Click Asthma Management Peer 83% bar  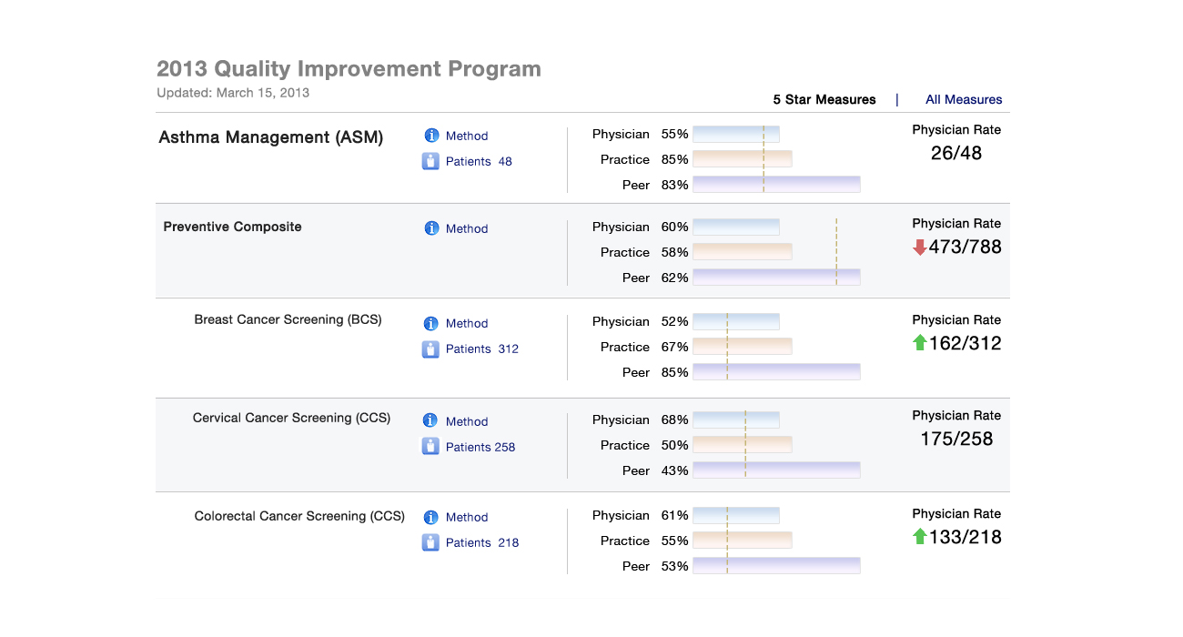[x=776, y=185]
